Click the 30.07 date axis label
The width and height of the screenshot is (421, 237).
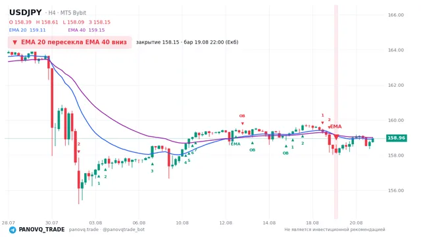click(x=52, y=223)
